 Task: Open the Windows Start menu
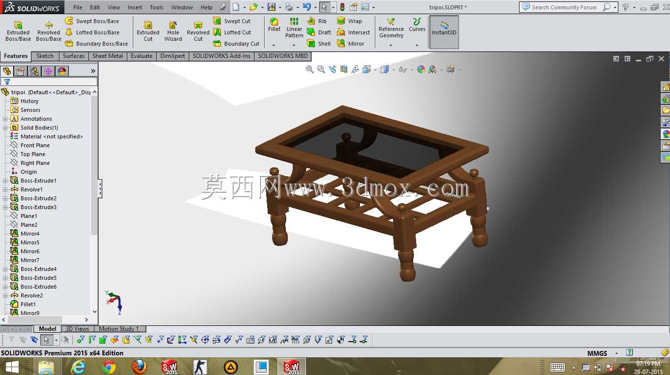point(12,366)
